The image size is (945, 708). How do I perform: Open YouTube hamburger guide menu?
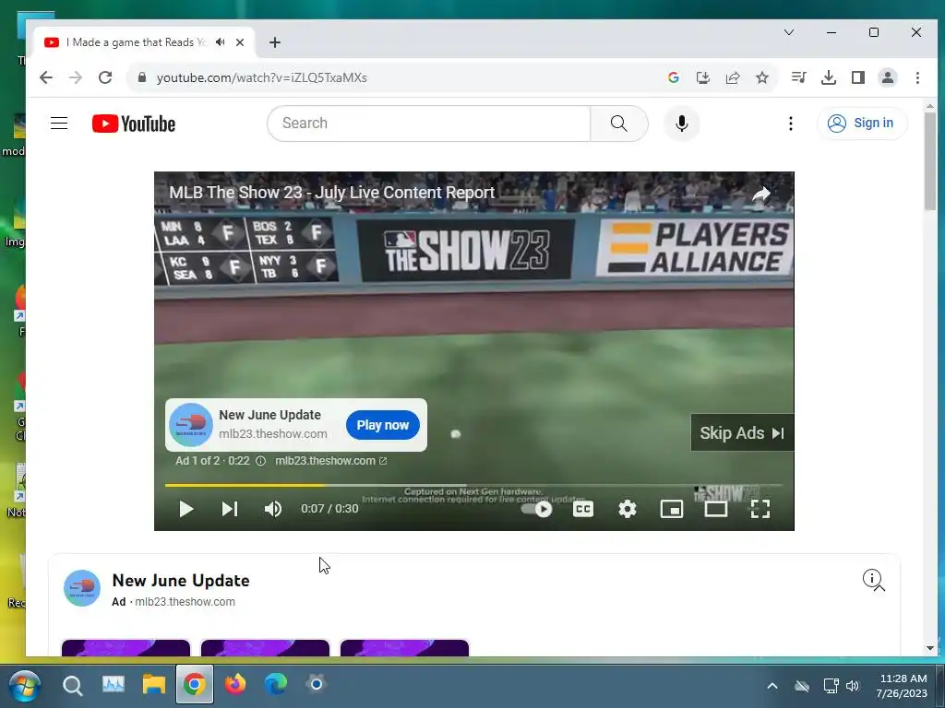[59, 124]
